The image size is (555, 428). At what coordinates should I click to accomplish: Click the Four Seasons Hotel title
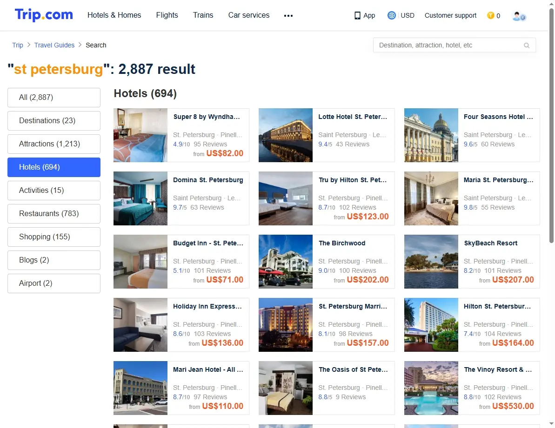[x=498, y=117]
